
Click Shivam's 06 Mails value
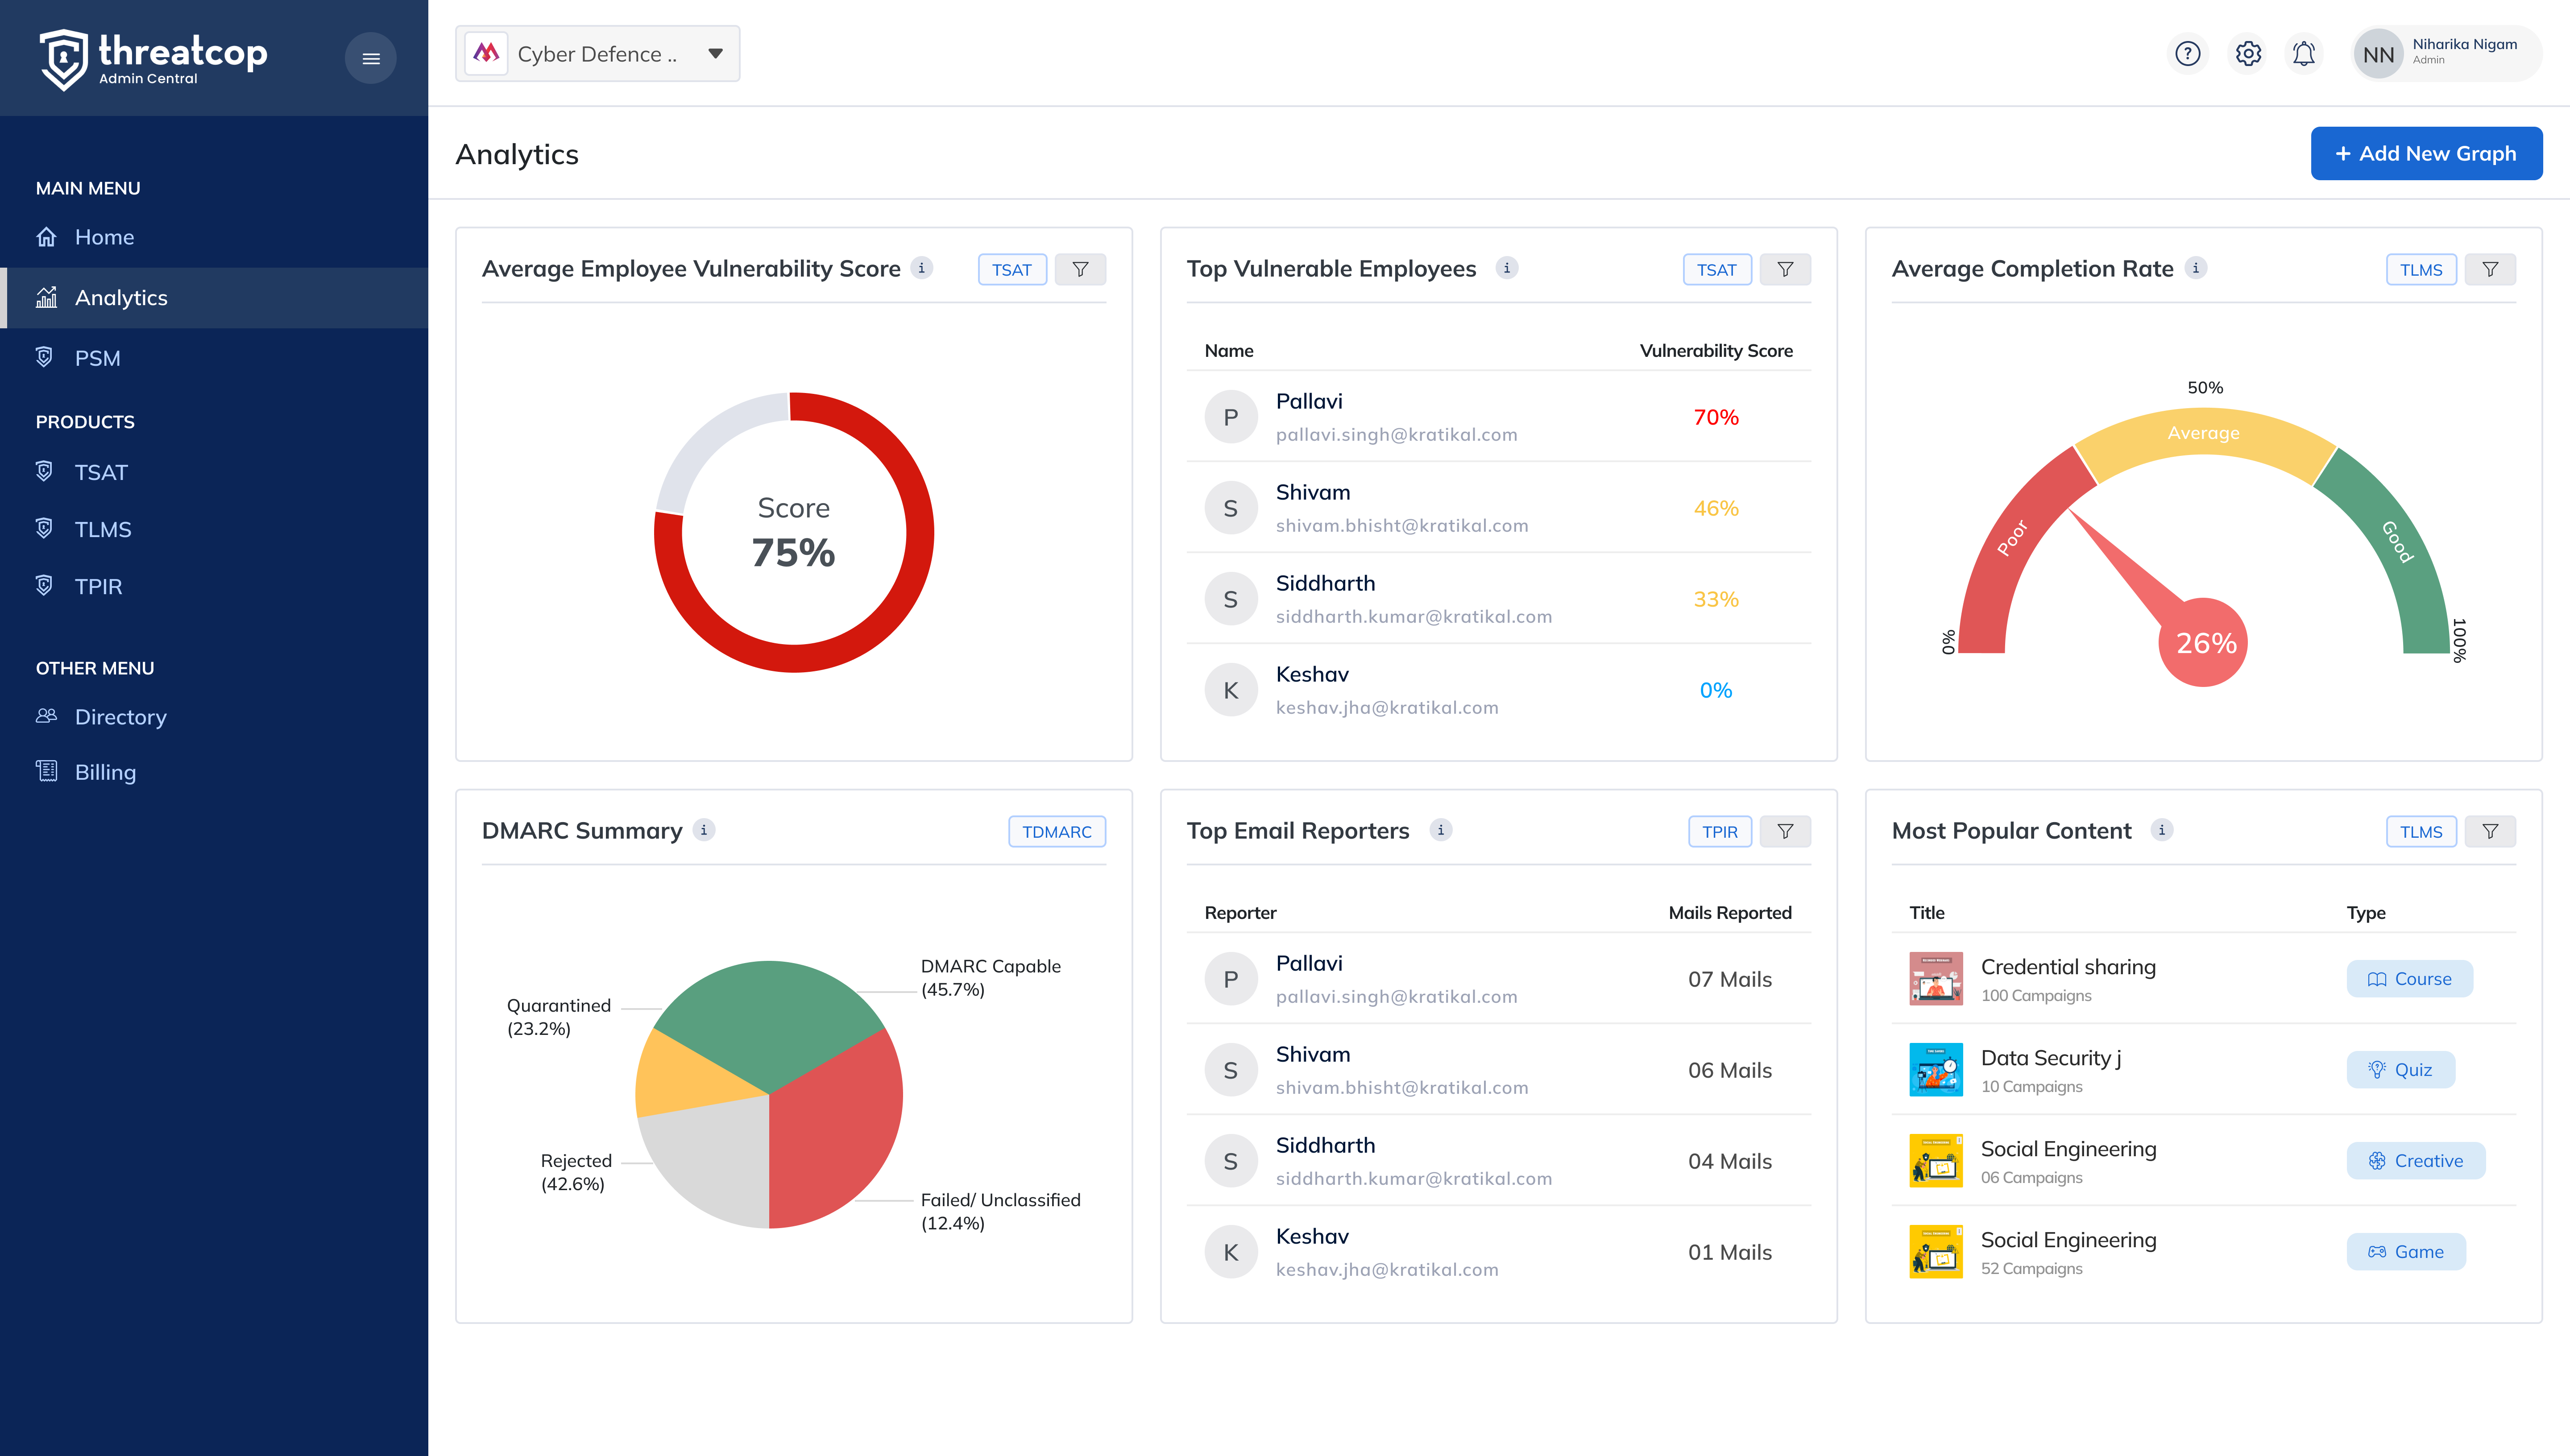(x=1730, y=1070)
